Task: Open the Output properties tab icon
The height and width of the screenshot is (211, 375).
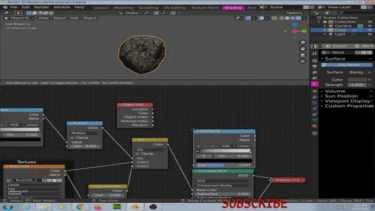Action: point(315,66)
